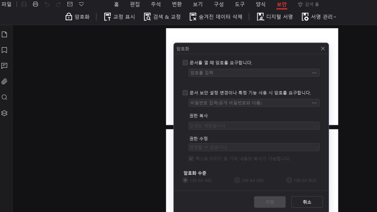Switch to the 보기 tab

pos(197,4)
